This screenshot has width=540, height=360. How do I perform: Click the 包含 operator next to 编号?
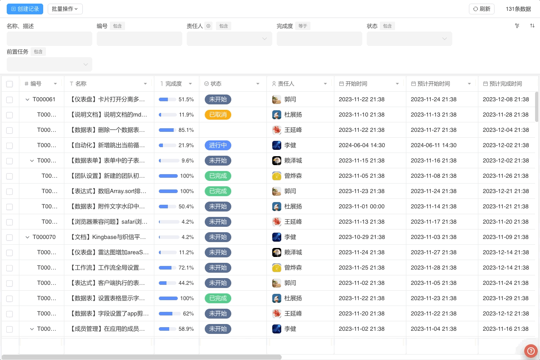click(x=117, y=26)
